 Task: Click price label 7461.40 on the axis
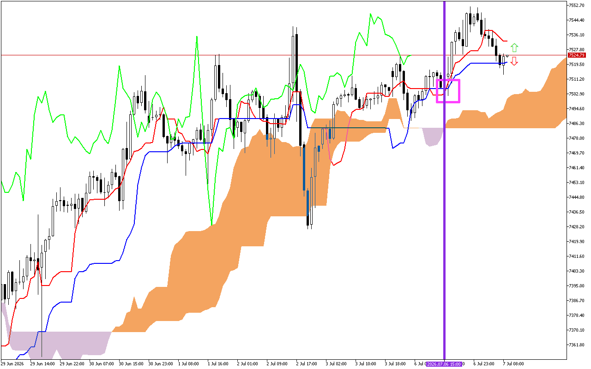pyautogui.click(x=577, y=168)
